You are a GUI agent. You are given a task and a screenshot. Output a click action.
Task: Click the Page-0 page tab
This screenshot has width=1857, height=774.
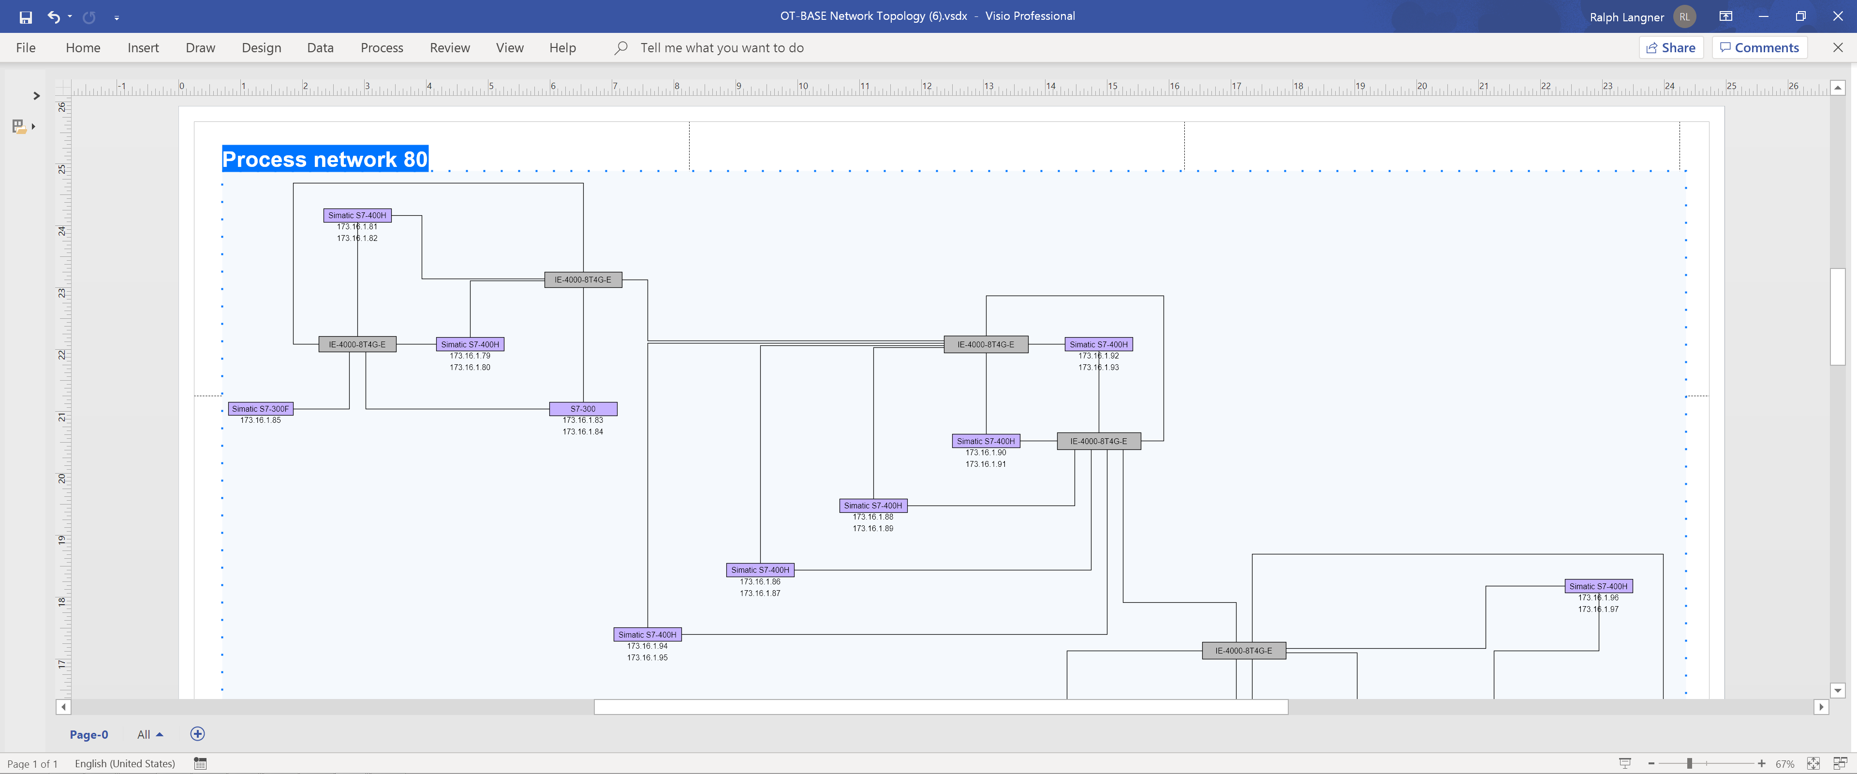coord(88,734)
